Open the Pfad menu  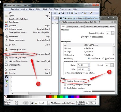point(45,9)
